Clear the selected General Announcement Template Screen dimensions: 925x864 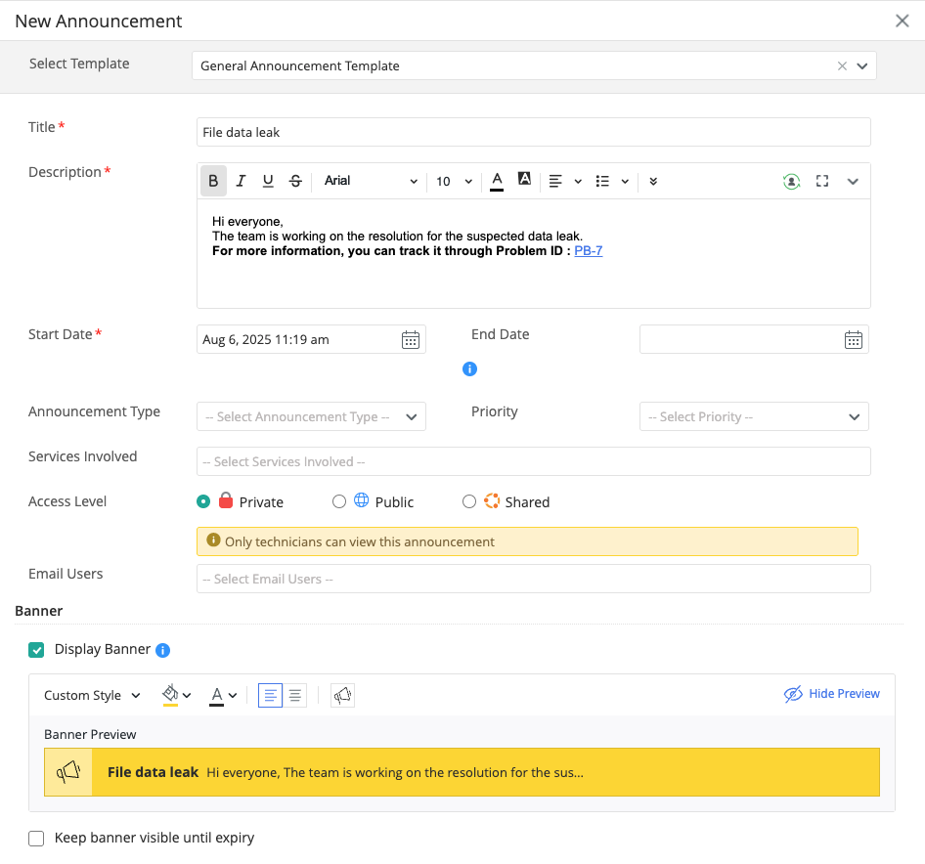842,66
